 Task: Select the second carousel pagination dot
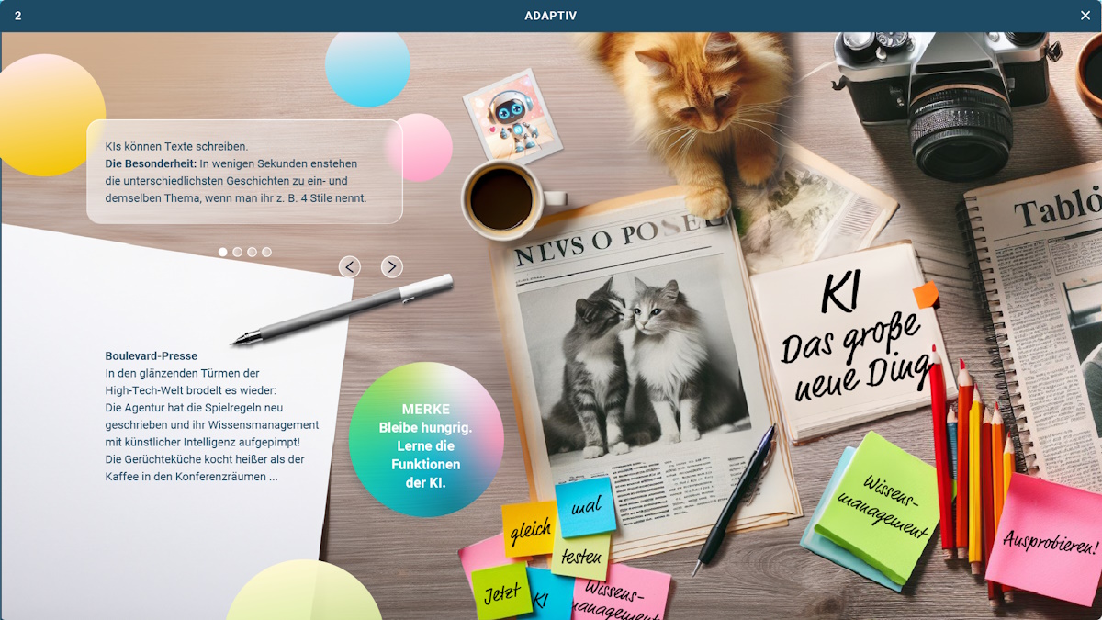238,252
